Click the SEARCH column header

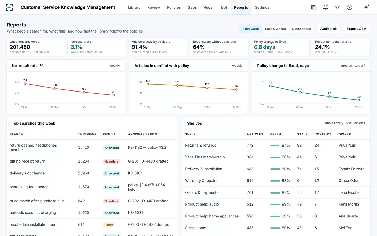pos(16,134)
